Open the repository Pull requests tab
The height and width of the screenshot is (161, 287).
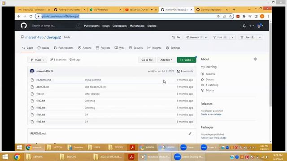pos(64,48)
